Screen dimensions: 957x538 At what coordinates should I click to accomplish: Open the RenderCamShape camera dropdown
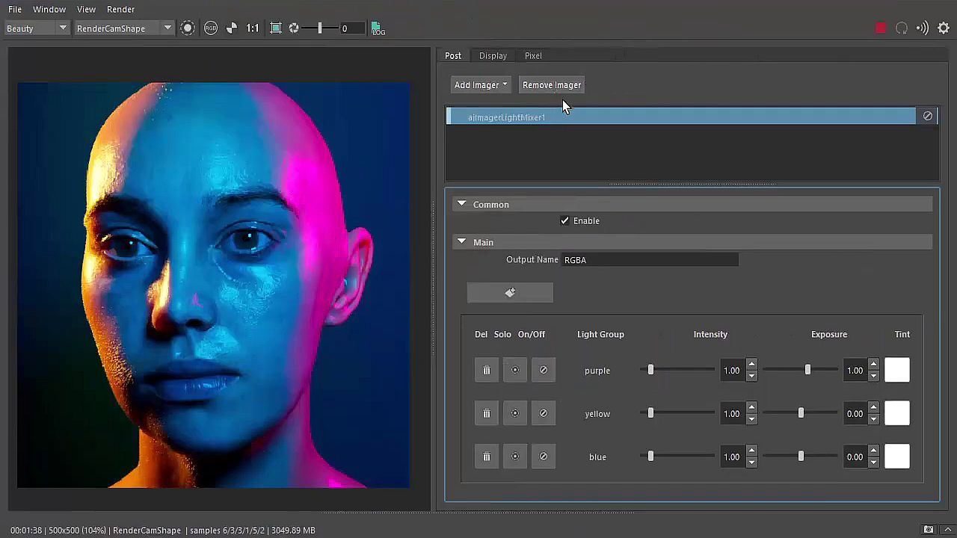pyautogui.click(x=123, y=28)
